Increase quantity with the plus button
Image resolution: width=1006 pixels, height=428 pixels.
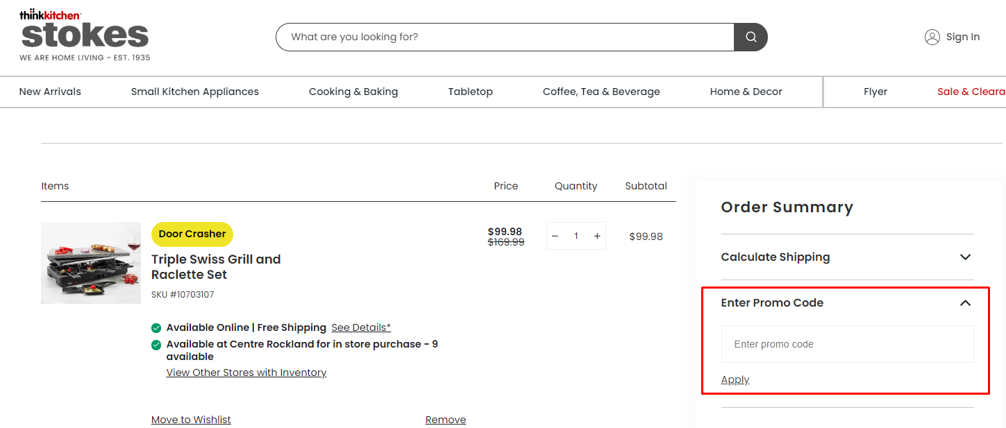coord(597,236)
